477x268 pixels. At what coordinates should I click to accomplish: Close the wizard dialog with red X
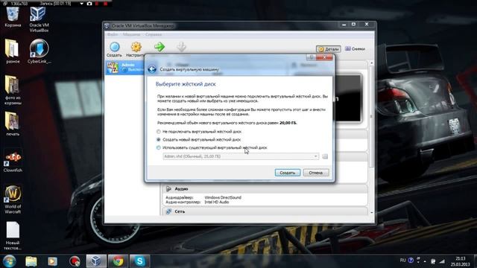324,57
